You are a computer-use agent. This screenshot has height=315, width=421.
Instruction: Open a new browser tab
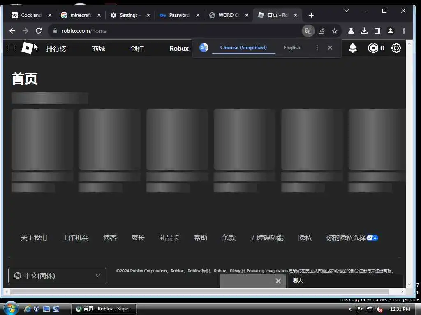click(x=311, y=15)
